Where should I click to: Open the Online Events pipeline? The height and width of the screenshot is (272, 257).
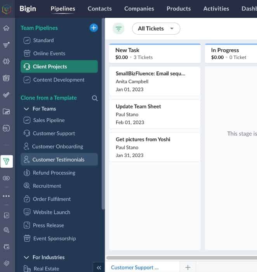(x=59, y=54)
